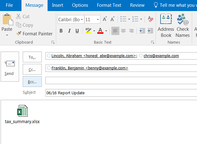Align text left
This screenshot has width=197, height=144.
coord(115,31)
